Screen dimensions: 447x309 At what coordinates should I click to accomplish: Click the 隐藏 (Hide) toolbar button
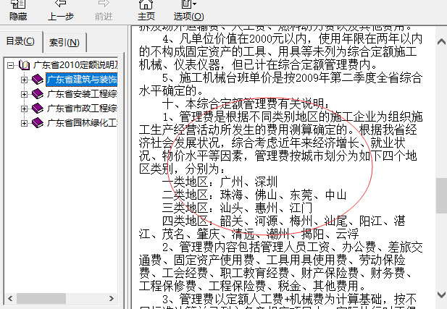point(18,11)
